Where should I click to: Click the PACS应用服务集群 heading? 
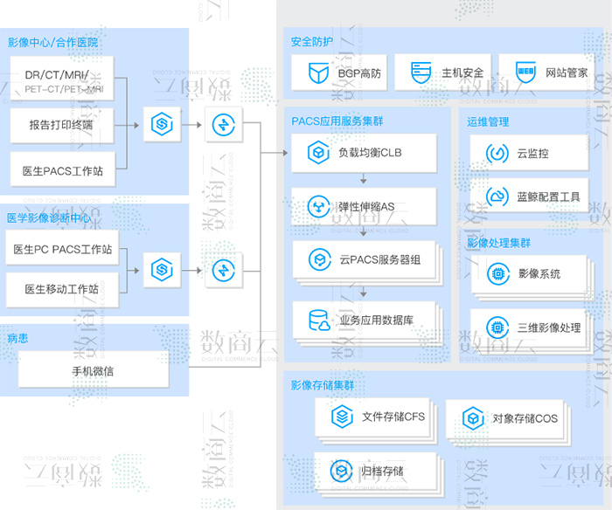coord(337,121)
